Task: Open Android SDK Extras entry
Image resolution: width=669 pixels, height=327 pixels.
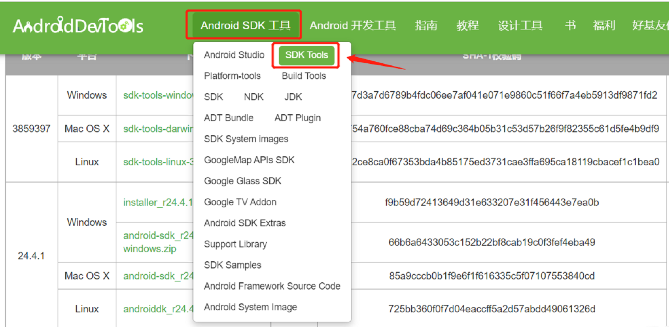Action: click(x=245, y=223)
